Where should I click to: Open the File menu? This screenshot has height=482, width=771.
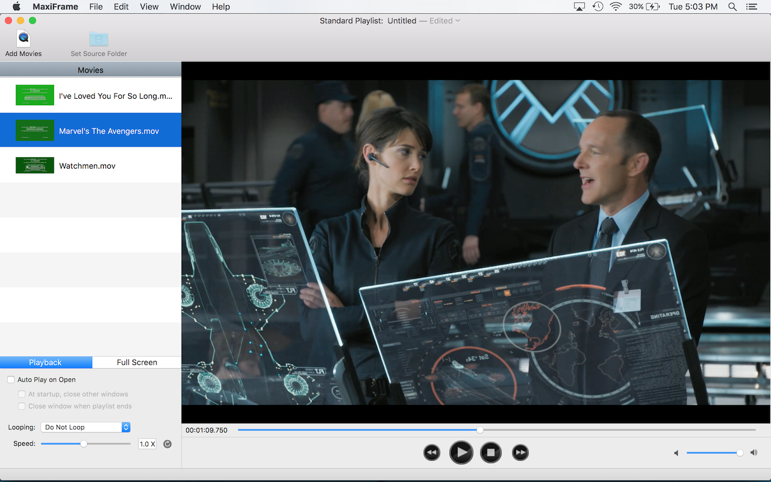[x=96, y=7]
